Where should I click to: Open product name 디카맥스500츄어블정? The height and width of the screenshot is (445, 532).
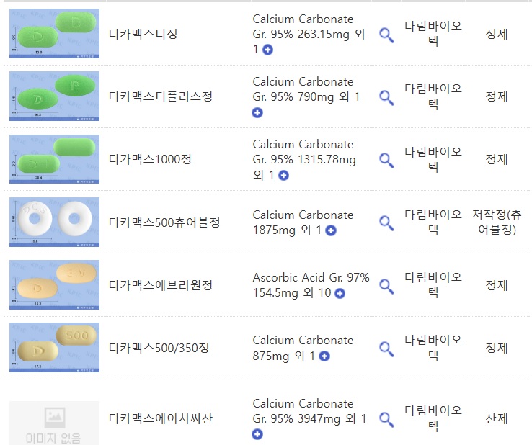click(164, 223)
